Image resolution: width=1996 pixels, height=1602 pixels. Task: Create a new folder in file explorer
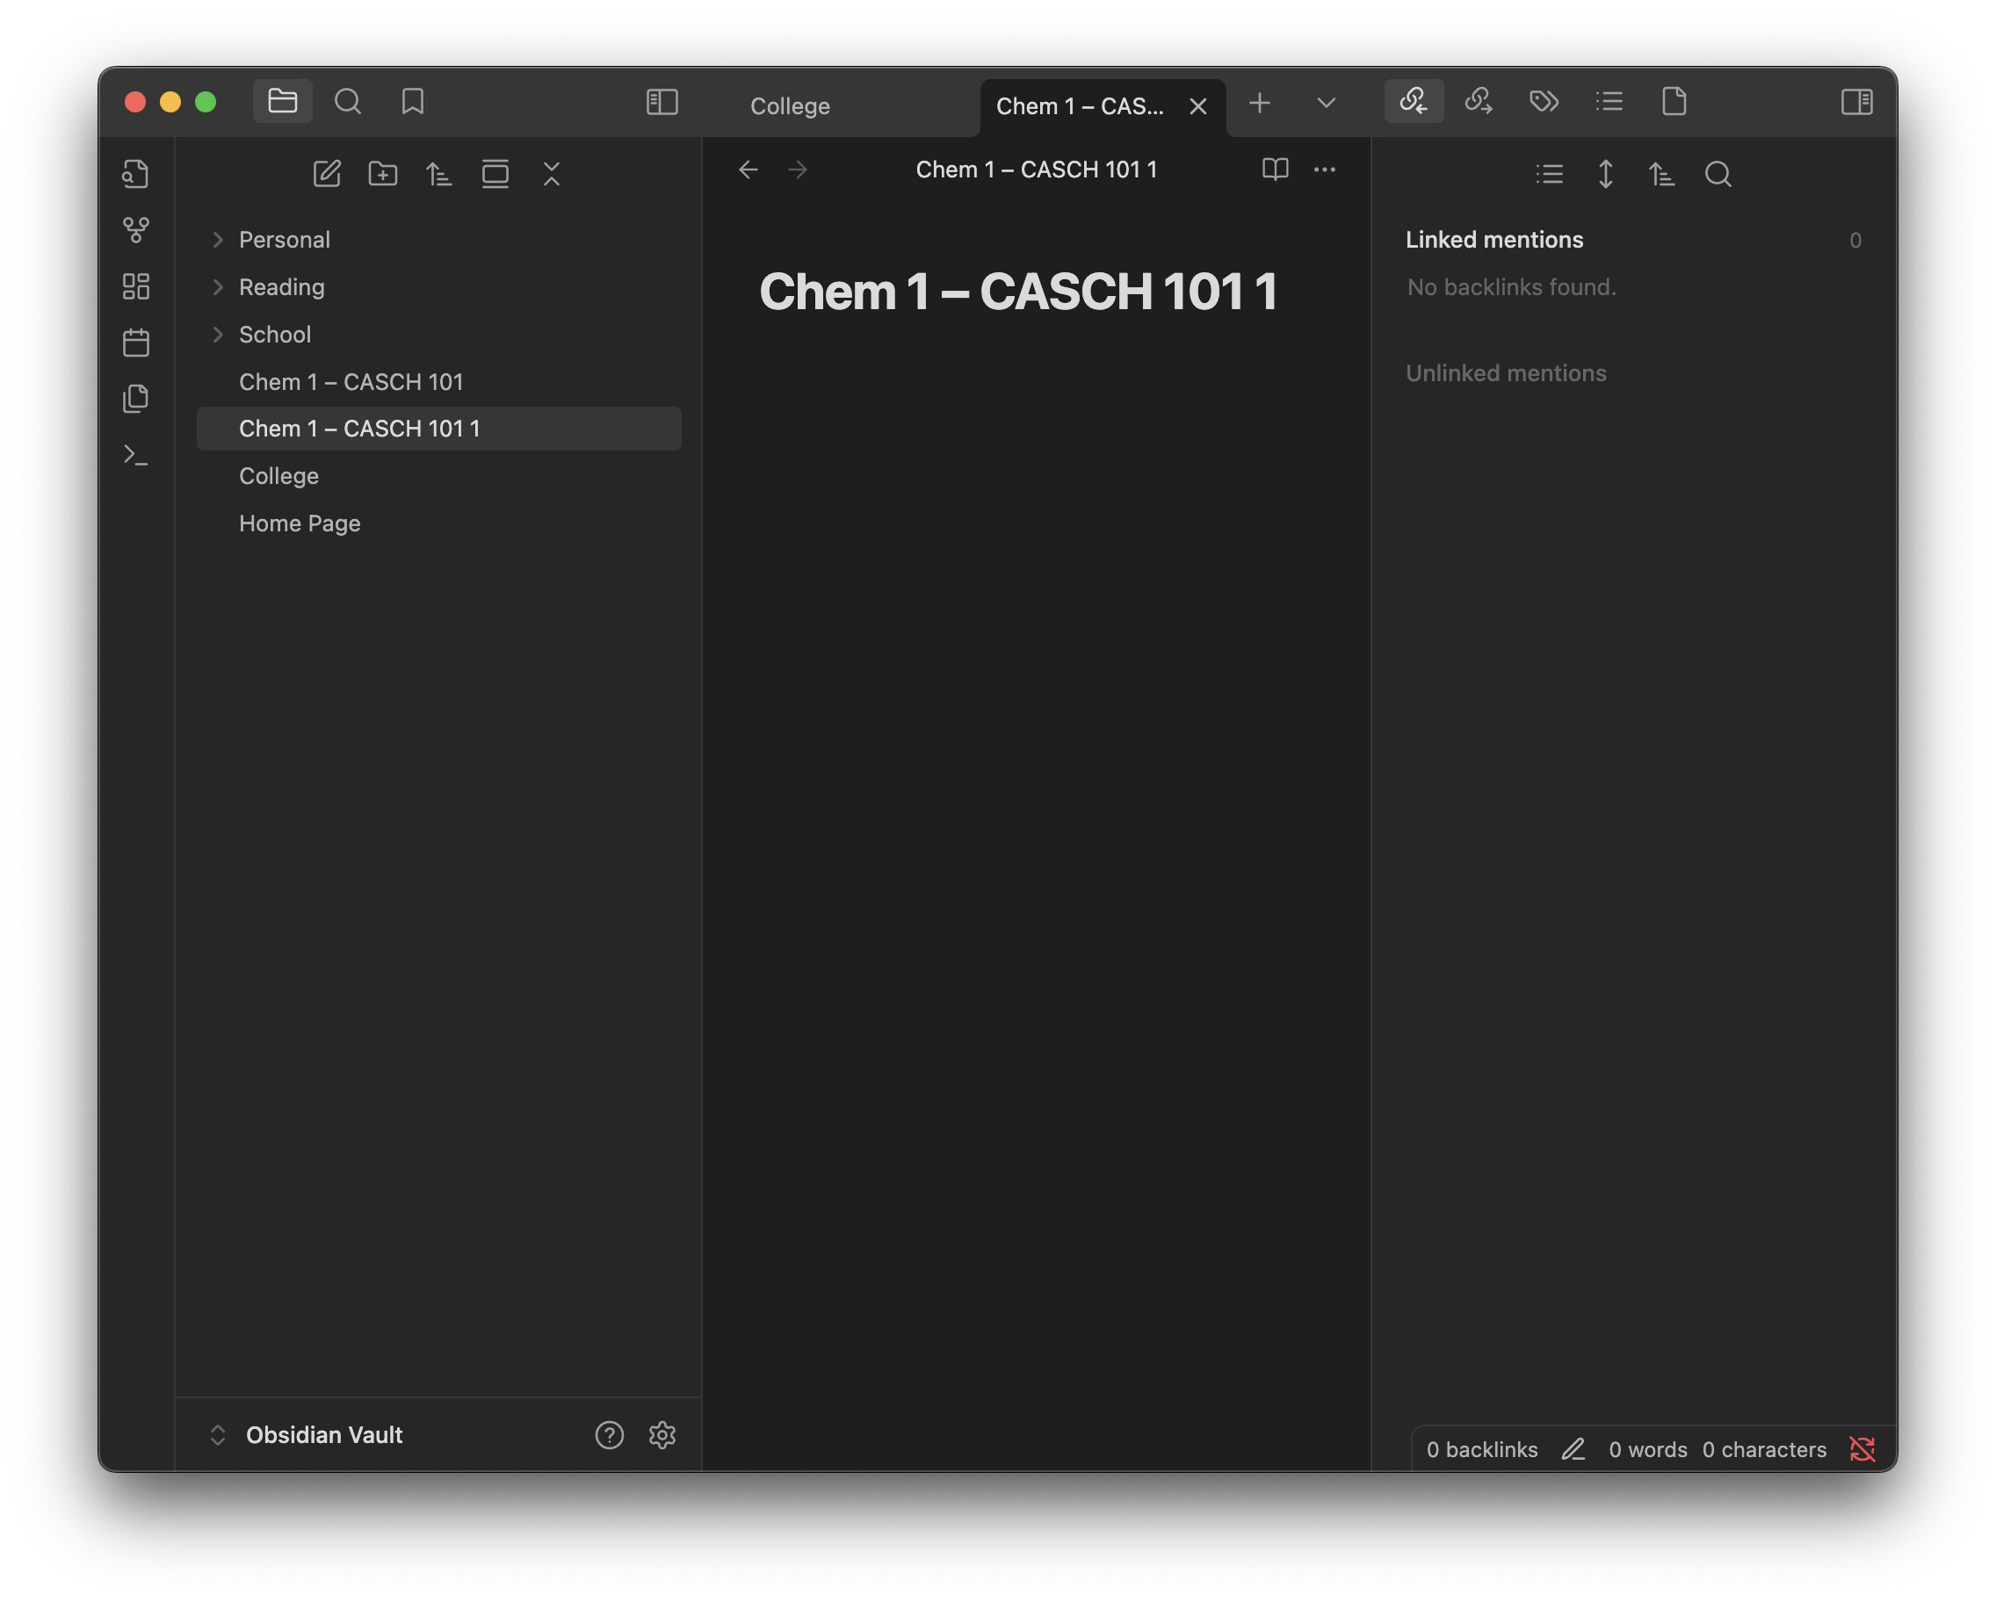pyautogui.click(x=382, y=174)
